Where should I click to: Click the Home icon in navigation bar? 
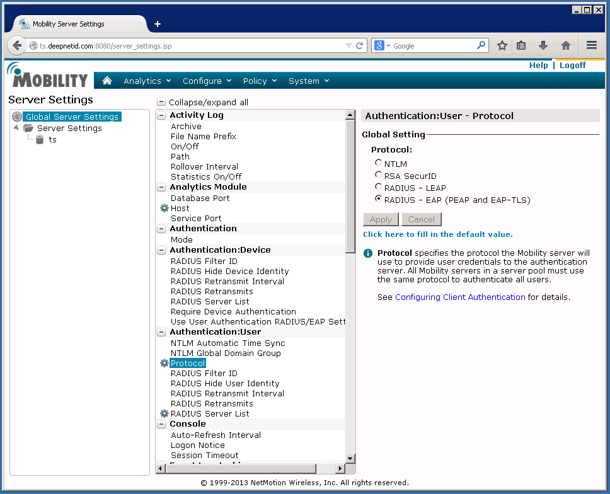point(107,81)
